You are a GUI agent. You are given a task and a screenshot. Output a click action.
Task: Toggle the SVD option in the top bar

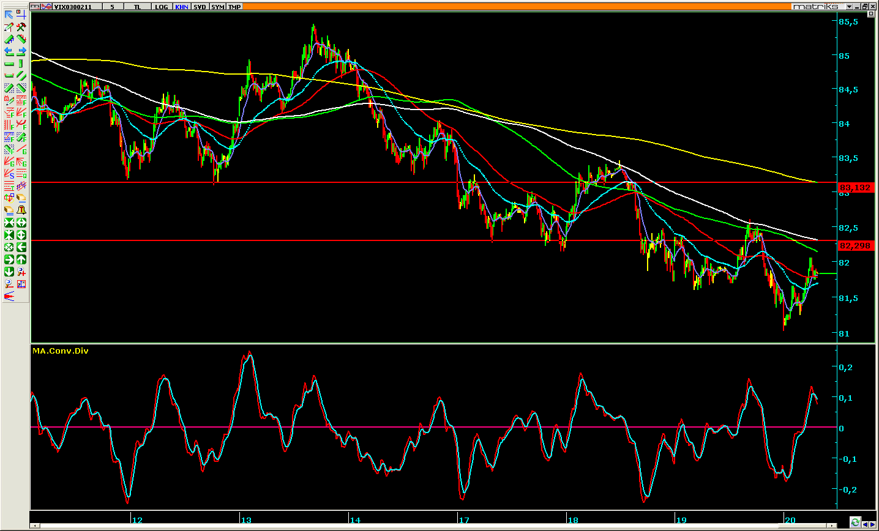(x=200, y=7)
